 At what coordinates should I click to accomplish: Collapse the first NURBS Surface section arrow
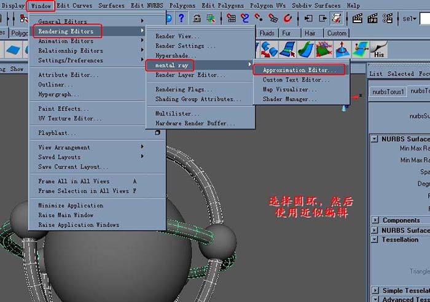click(374, 139)
